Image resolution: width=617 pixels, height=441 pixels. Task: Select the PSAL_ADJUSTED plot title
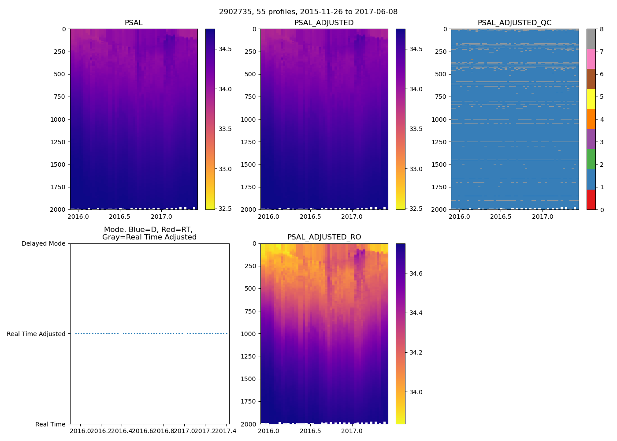324,23
